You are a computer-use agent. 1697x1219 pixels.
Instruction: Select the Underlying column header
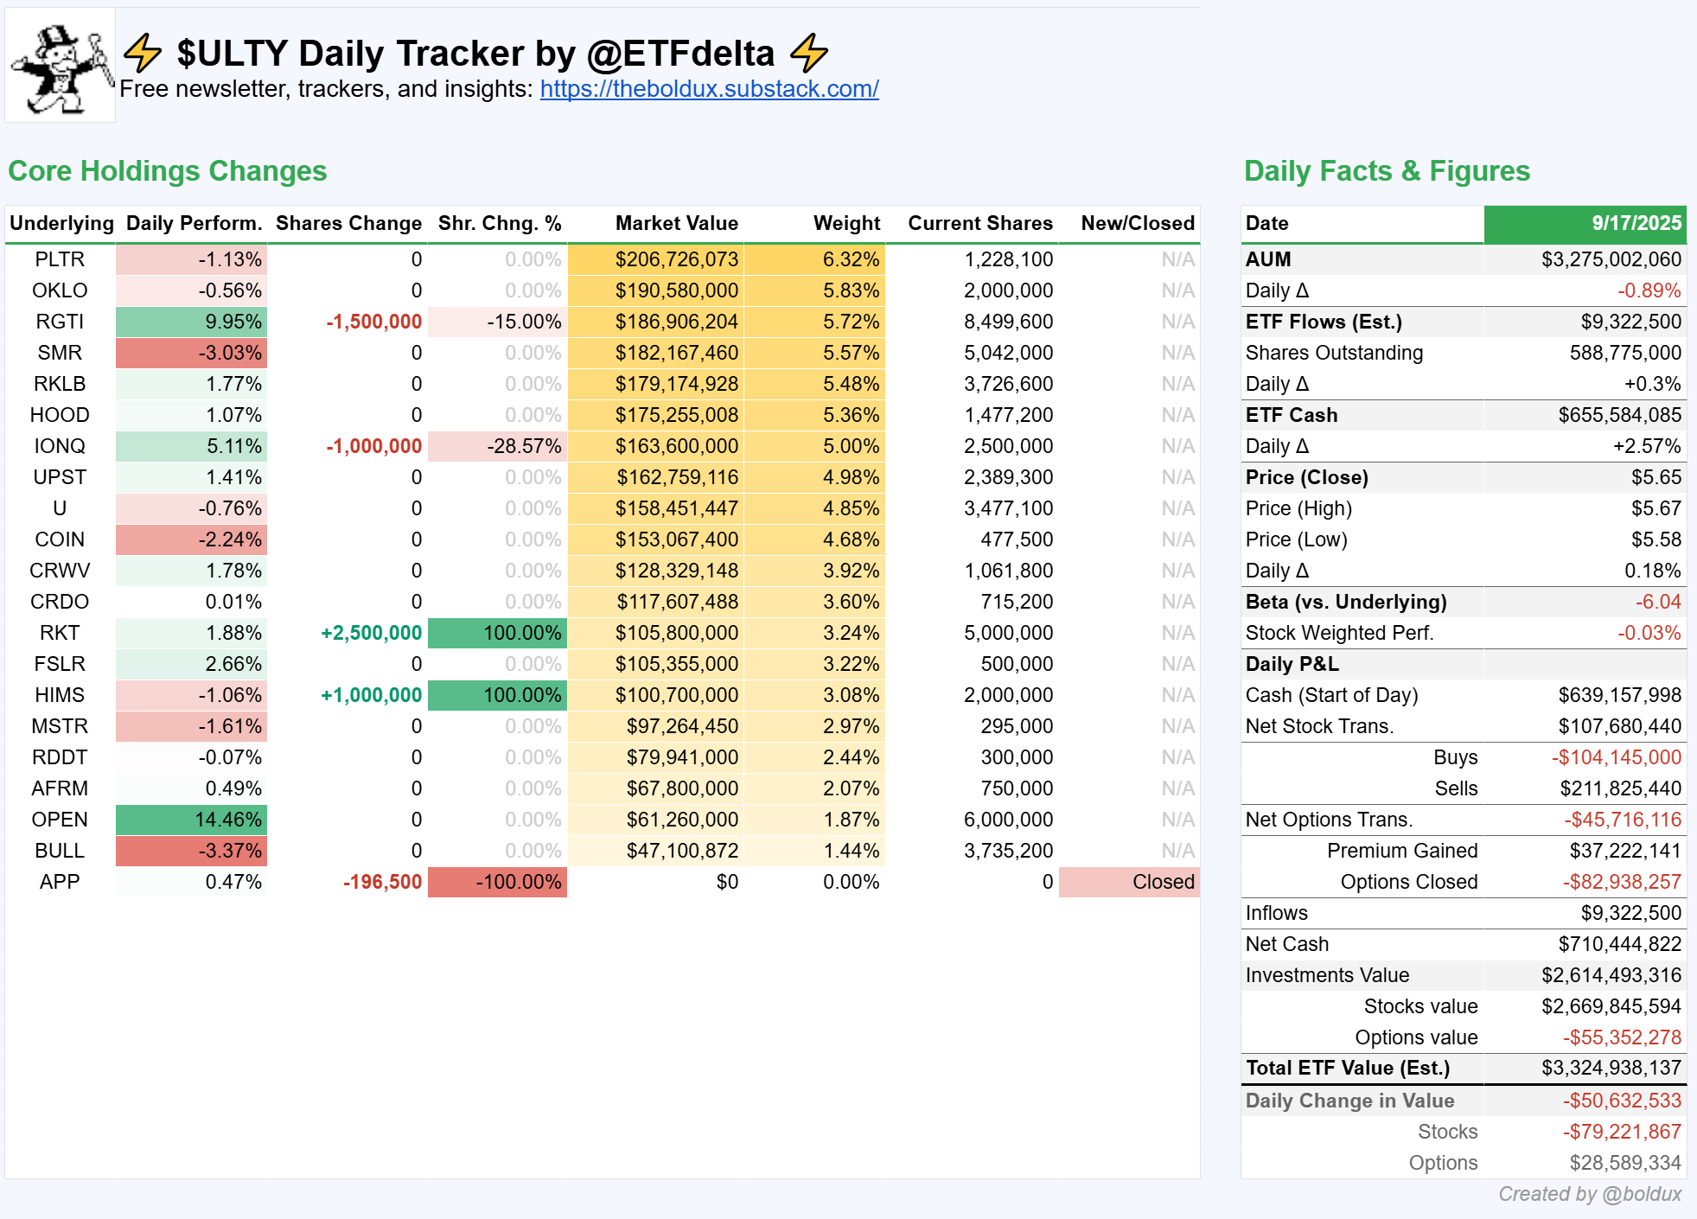[61, 223]
